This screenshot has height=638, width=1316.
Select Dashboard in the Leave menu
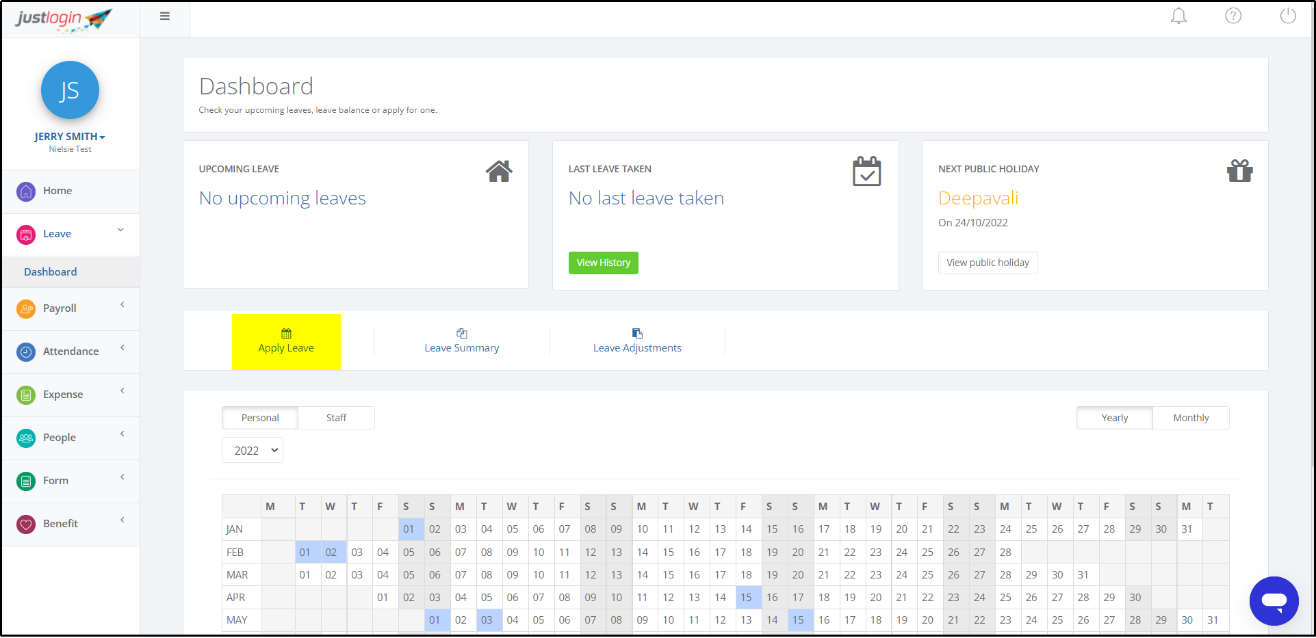click(x=50, y=271)
